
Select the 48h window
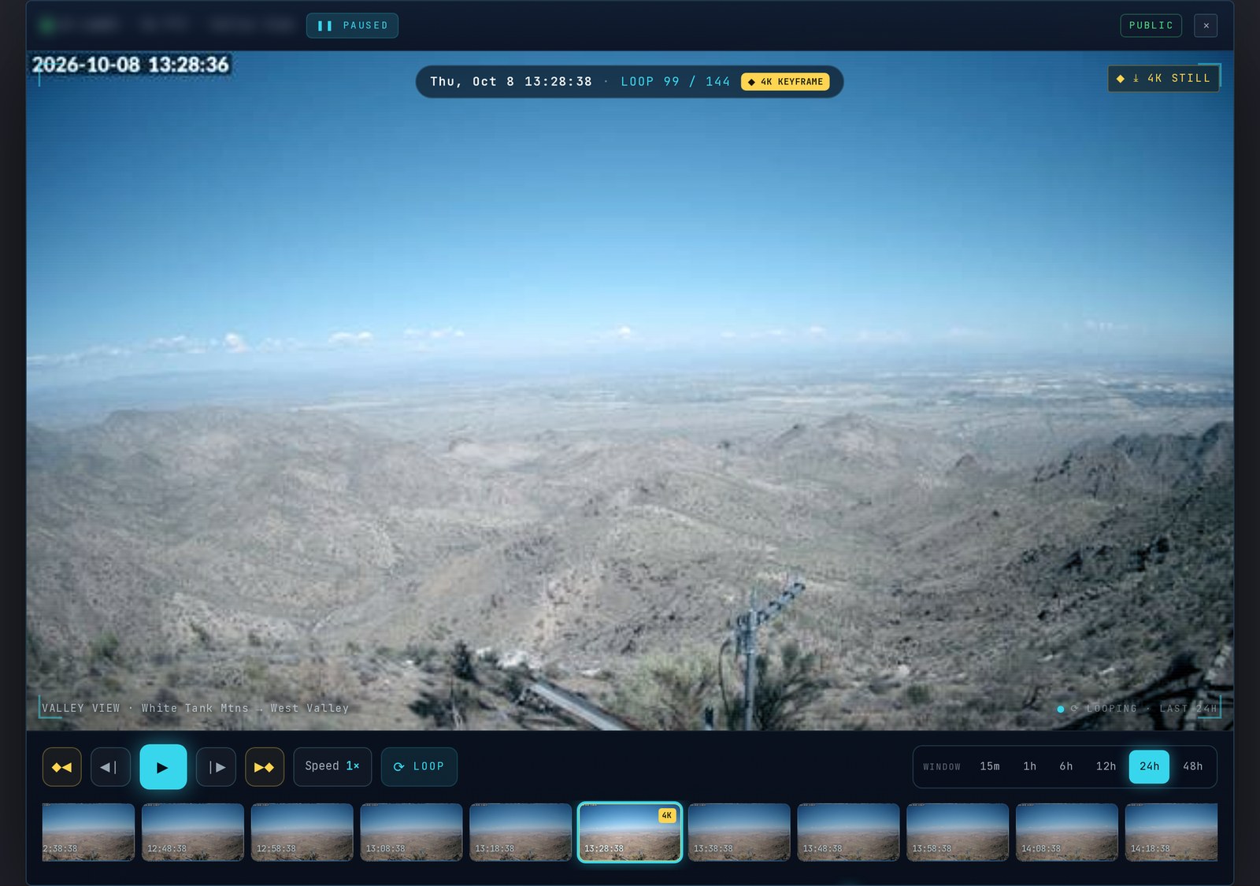pyautogui.click(x=1192, y=766)
